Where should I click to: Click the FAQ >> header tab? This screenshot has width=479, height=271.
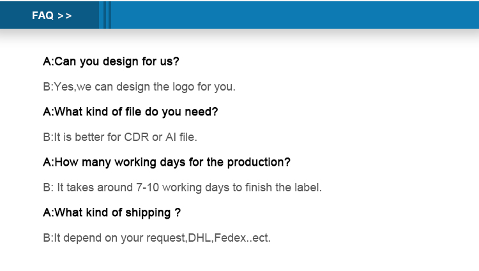(49, 15)
